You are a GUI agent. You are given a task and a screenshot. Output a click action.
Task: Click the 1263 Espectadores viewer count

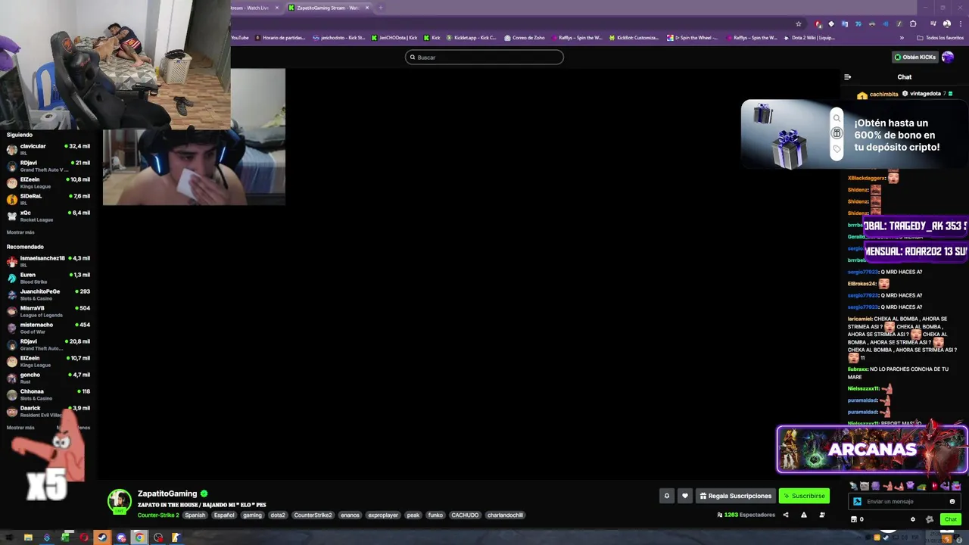(x=746, y=515)
